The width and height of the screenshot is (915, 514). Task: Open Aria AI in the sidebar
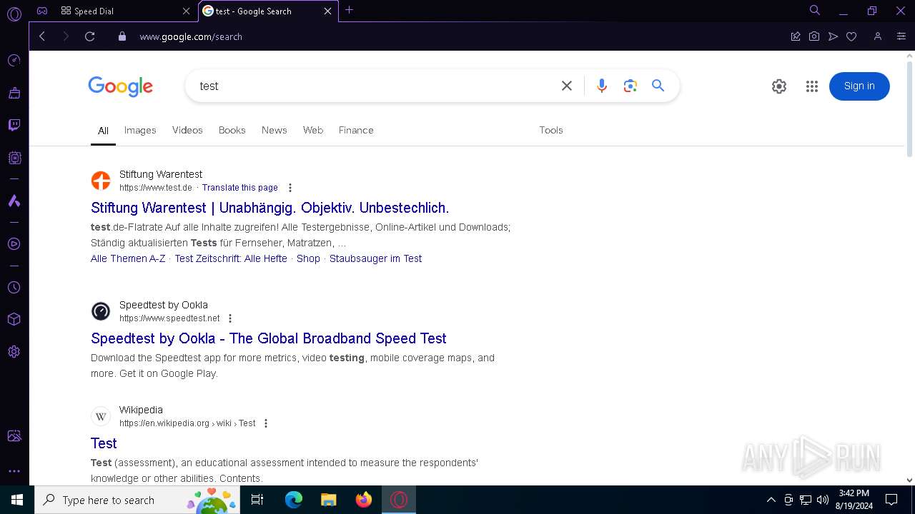point(14,201)
